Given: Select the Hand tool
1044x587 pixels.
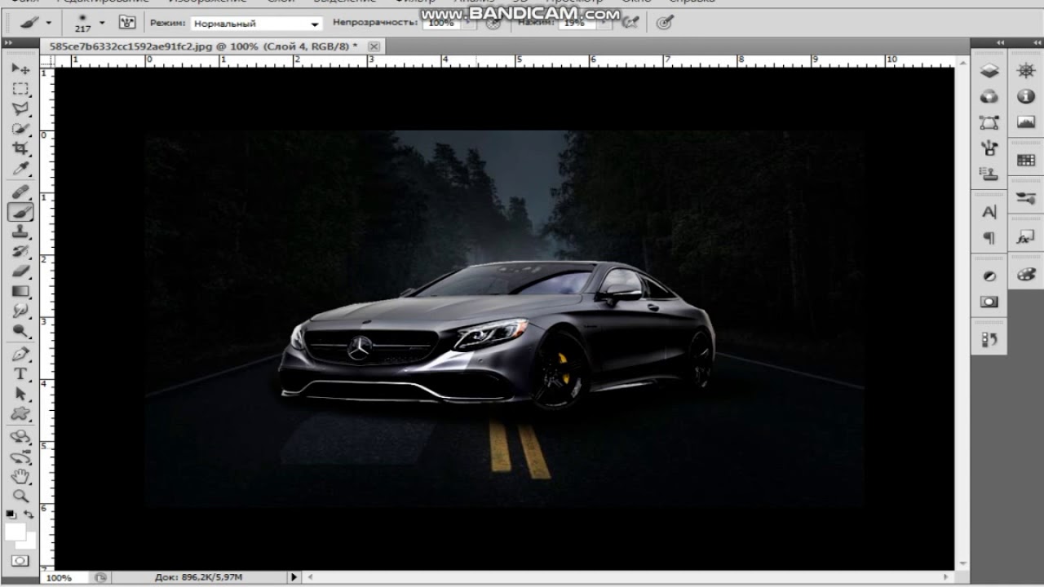Looking at the screenshot, I should coord(20,476).
